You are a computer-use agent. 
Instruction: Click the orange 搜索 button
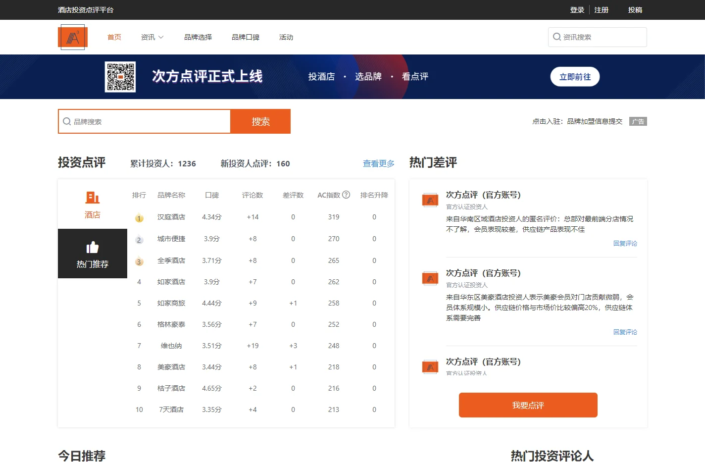260,121
